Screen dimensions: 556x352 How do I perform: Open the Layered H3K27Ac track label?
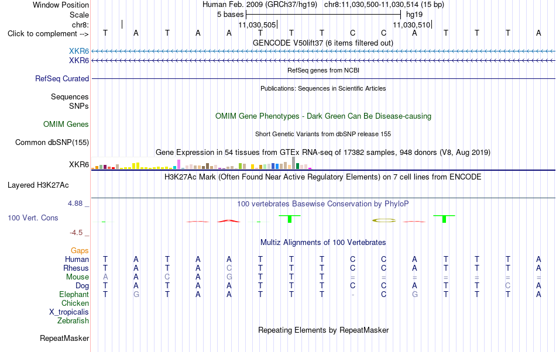click(38, 185)
